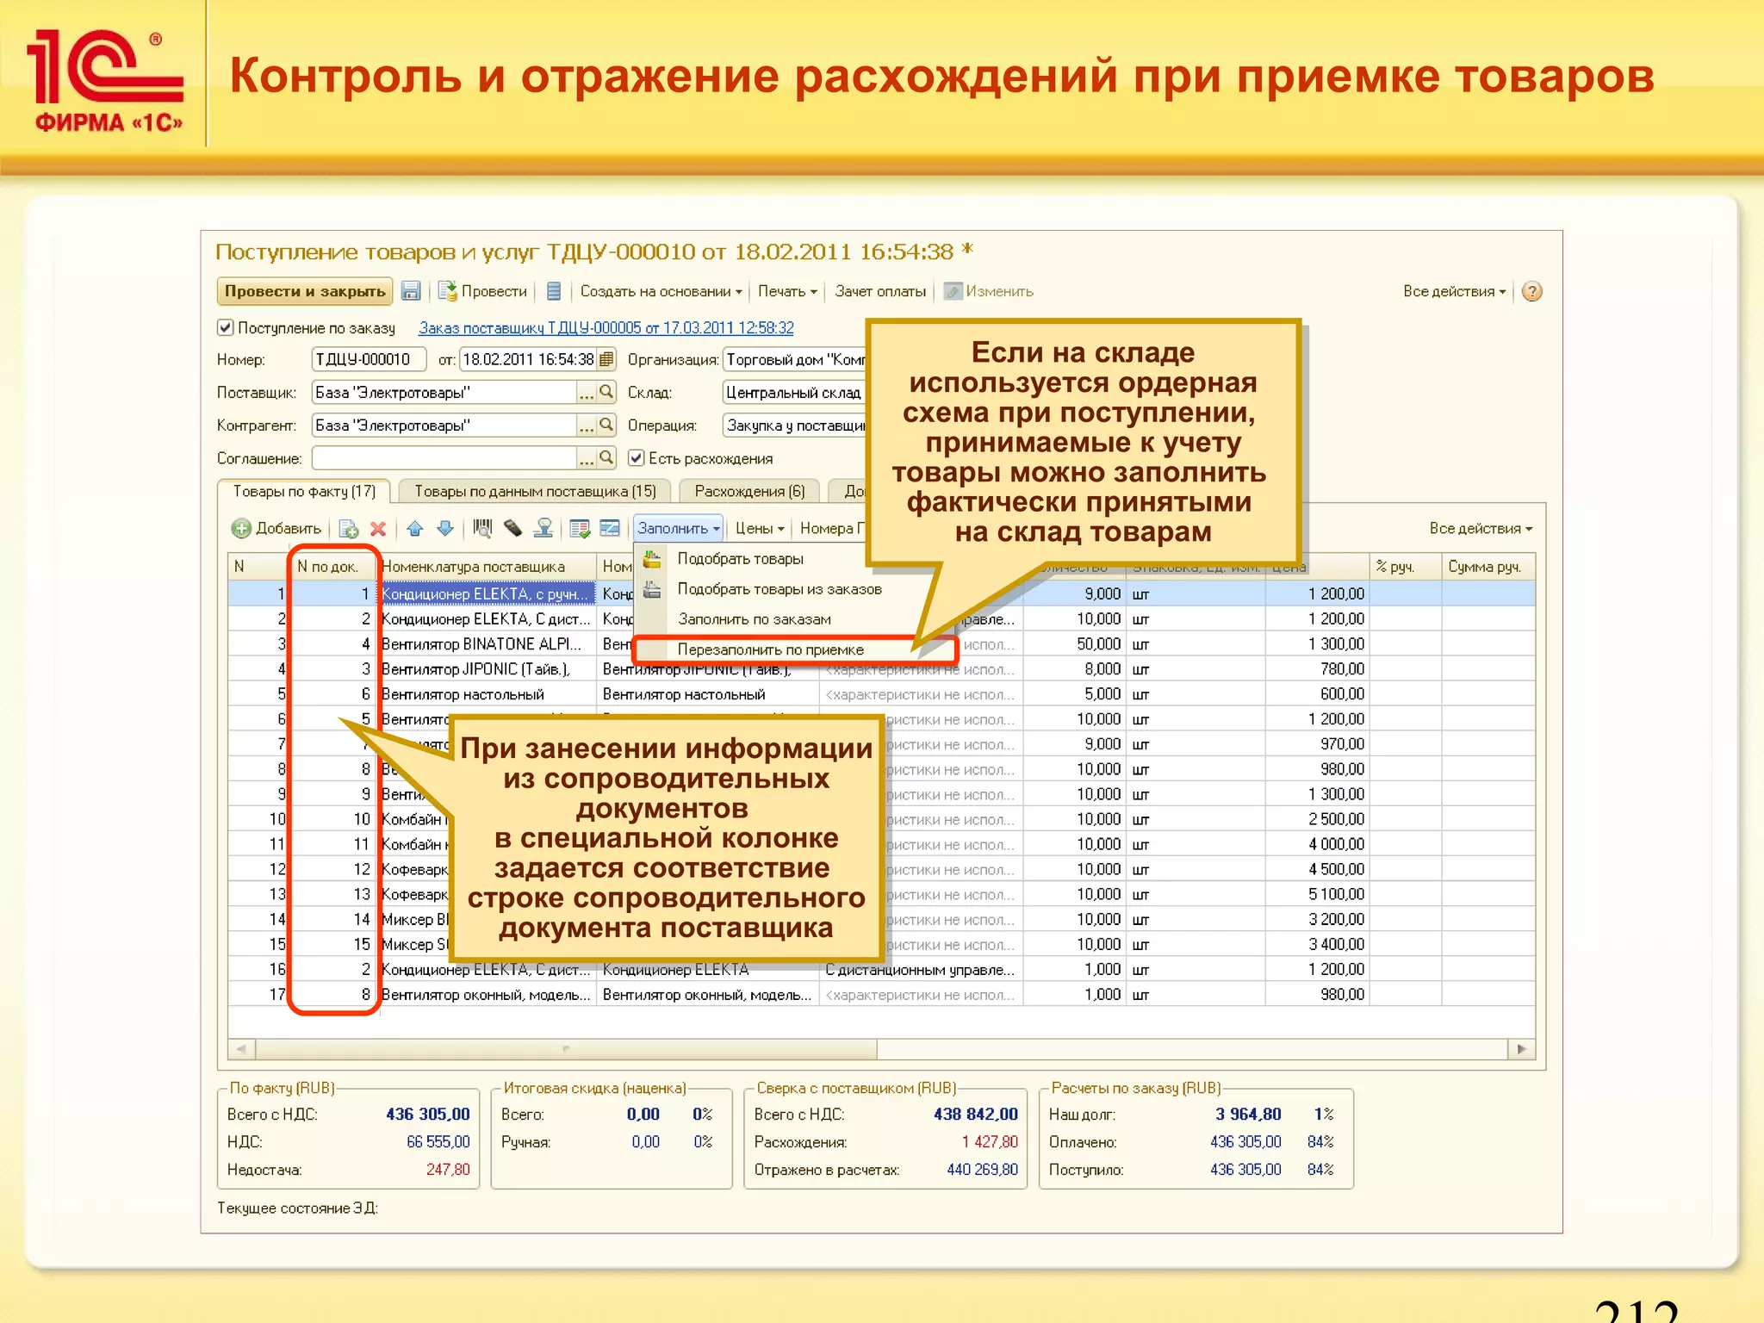Screen dimensions: 1764x1323
Task: Select row Кондиционер ELEKTA, с ручн...
Action: coord(486,593)
